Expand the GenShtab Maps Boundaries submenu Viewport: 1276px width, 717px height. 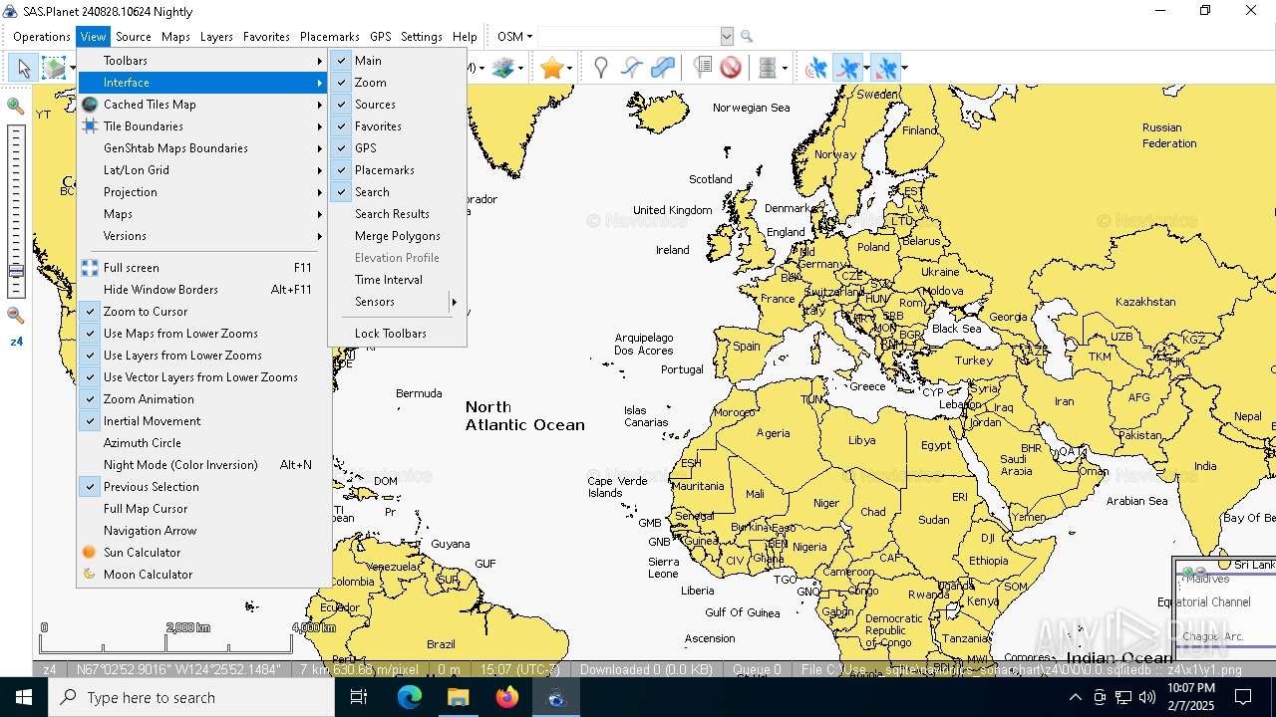203,148
